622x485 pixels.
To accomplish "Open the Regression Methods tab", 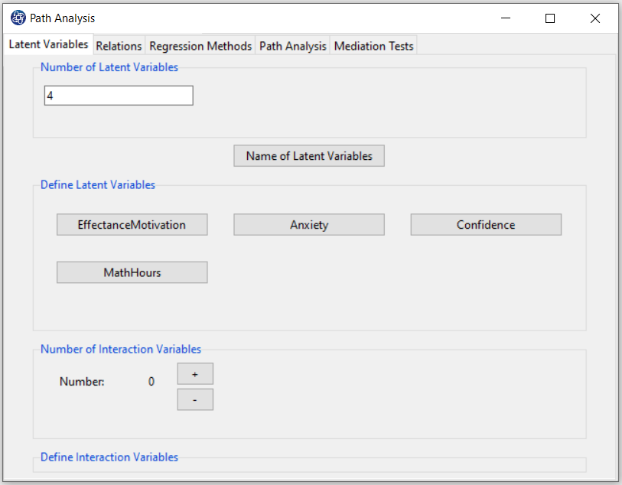I will [200, 46].
